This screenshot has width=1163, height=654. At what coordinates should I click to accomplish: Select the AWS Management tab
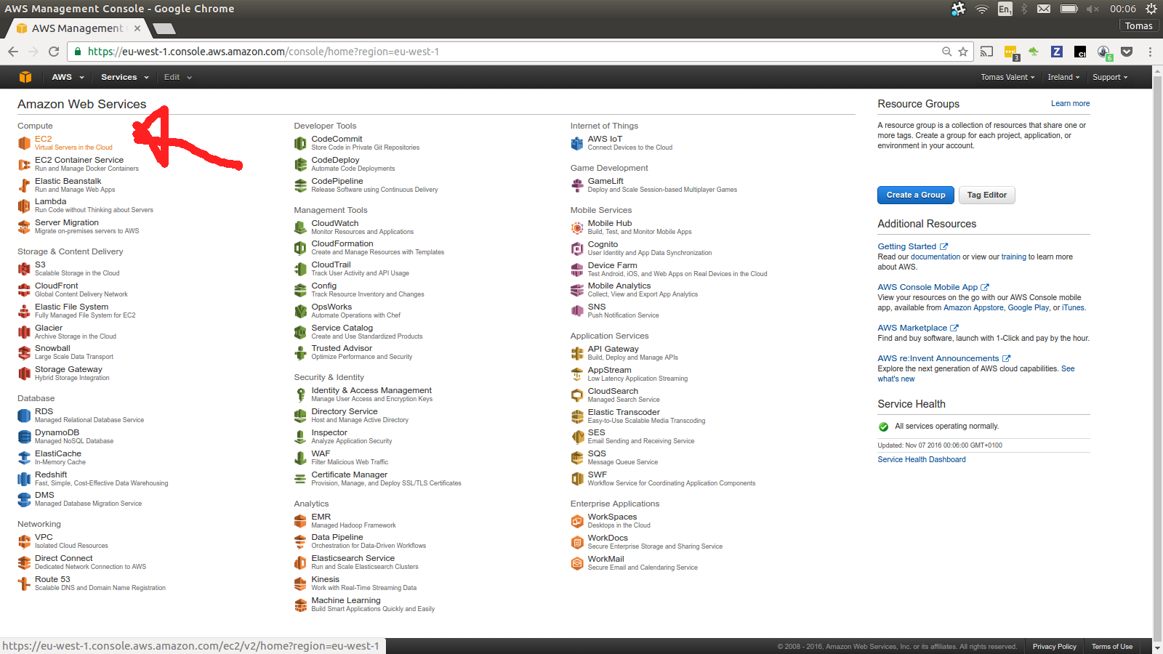78,28
